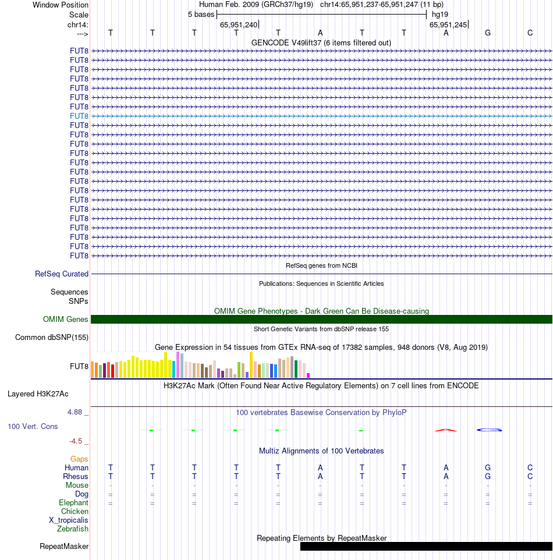This screenshot has height=560, width=553.
Task: Click the 65,951,240 position marker
Action: 239,24
